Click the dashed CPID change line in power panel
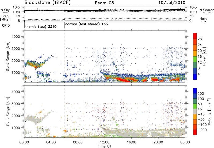The height and width of the screenshot is (148, 214). click(64, 56)
